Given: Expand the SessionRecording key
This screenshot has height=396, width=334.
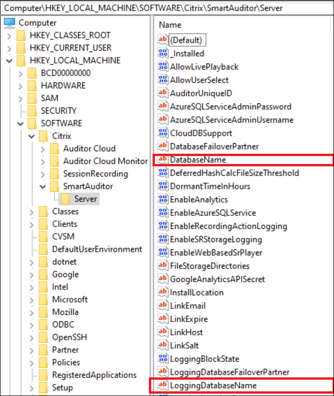Looking at the screenshot, I should (43, 175).
